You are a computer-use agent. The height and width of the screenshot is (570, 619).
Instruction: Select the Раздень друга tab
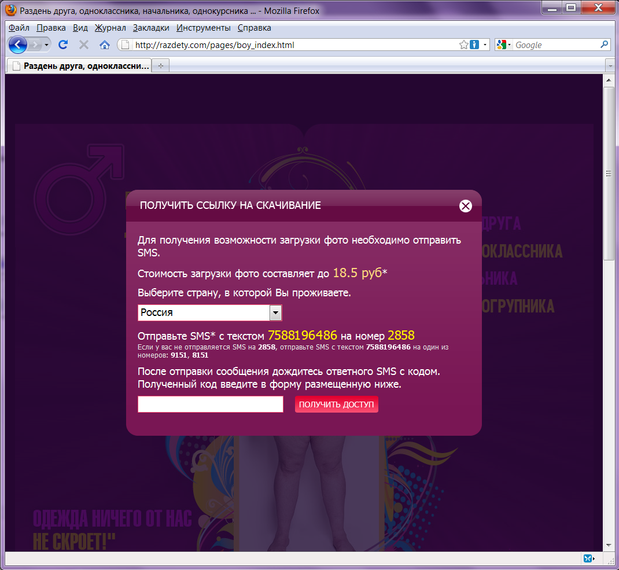tap(79, 65)
